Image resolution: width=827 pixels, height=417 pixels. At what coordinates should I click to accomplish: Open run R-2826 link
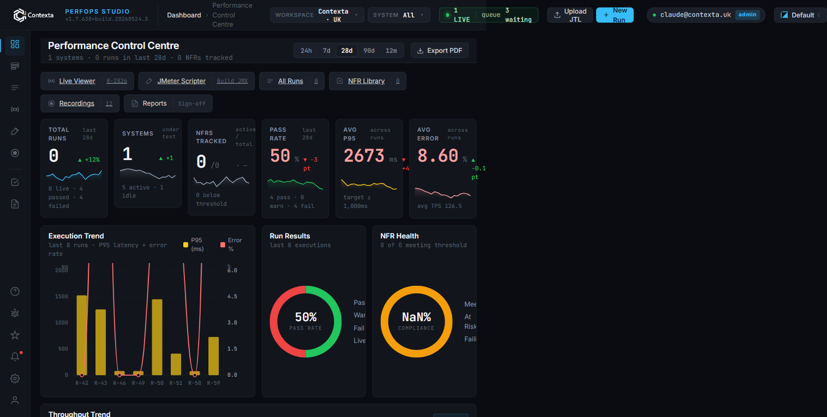pos(117,81)
